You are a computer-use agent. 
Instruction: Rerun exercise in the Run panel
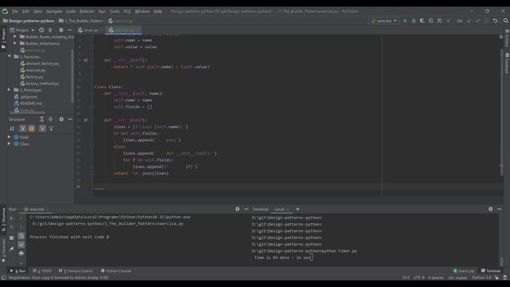(11, 218)
